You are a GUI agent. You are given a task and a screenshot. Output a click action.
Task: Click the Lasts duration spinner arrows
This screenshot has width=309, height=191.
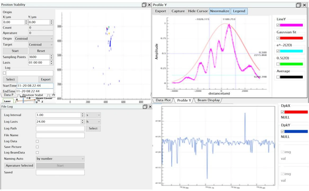click(x=51, y=63)
